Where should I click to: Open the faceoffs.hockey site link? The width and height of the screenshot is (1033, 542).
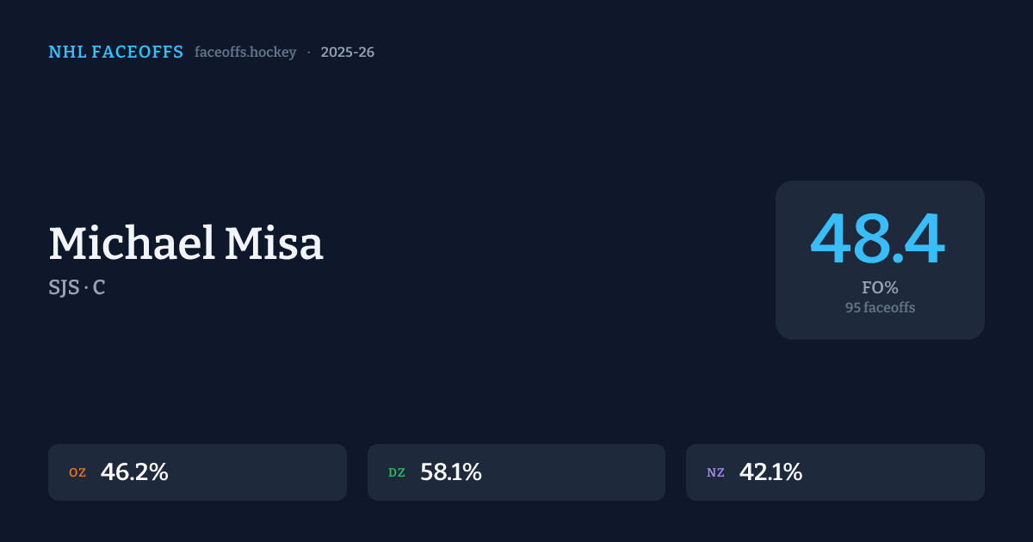coord(245,52)
